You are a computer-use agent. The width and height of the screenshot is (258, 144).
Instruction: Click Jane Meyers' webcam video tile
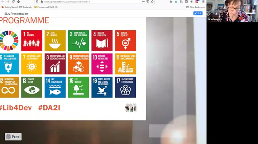tap(232, 11)
